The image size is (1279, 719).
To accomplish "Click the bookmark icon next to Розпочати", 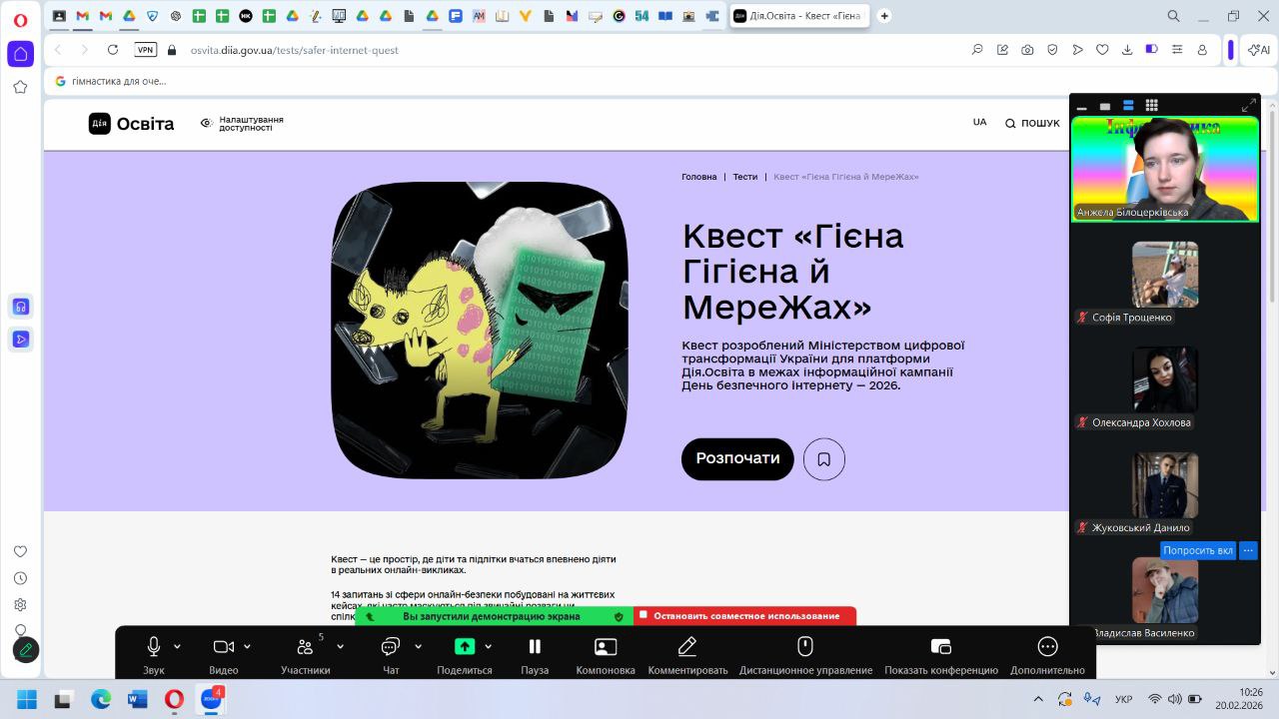I will pos(823,459).
